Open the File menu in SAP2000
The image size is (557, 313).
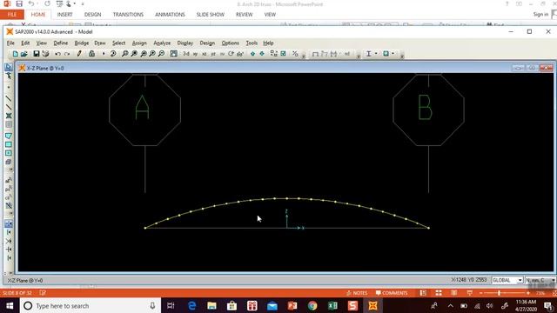10,43
